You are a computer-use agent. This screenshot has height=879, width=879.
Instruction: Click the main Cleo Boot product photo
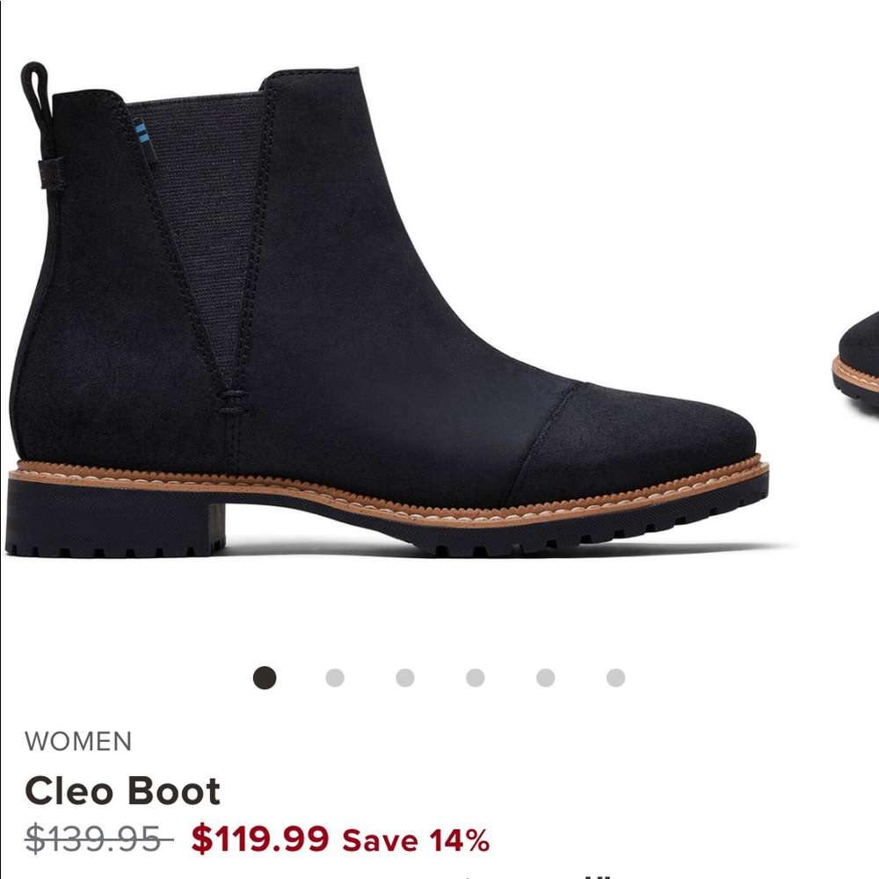pos(387,316)
